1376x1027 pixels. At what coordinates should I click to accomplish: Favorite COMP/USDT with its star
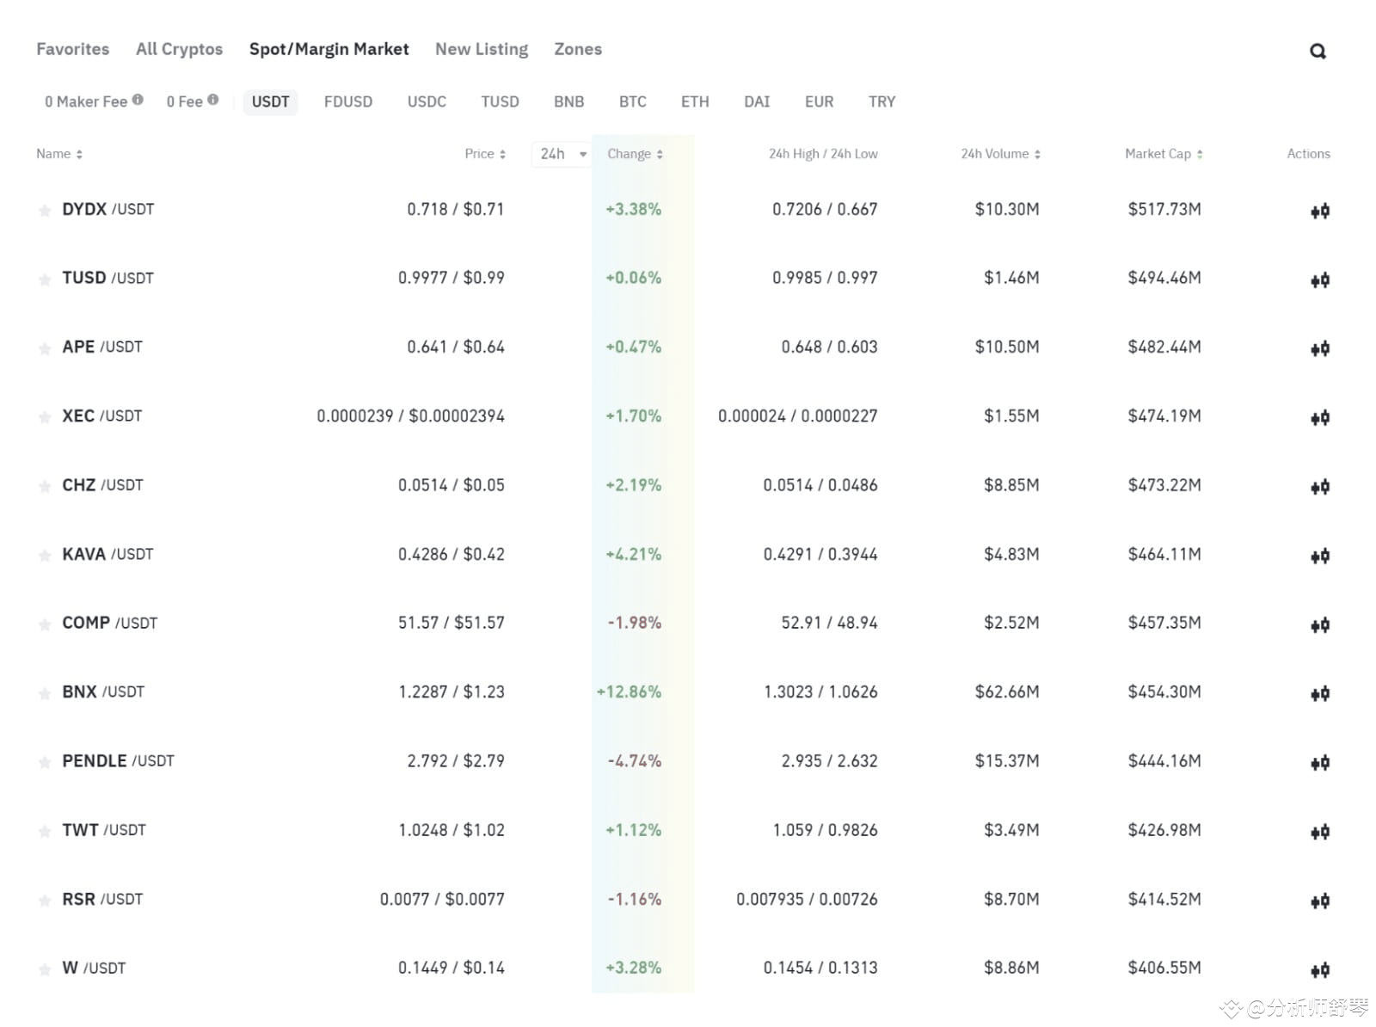[45, 624]
